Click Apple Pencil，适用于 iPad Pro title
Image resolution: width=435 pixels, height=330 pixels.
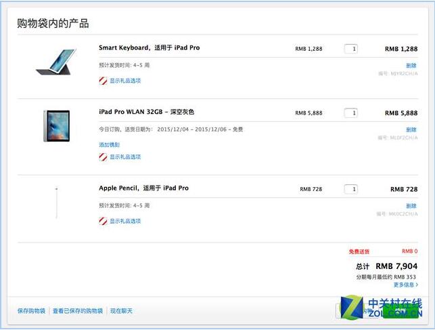(x=143, y=188)
